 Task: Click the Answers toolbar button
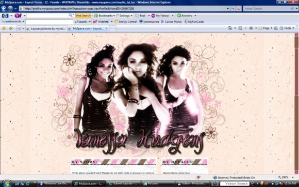click(x=185, y=15)
